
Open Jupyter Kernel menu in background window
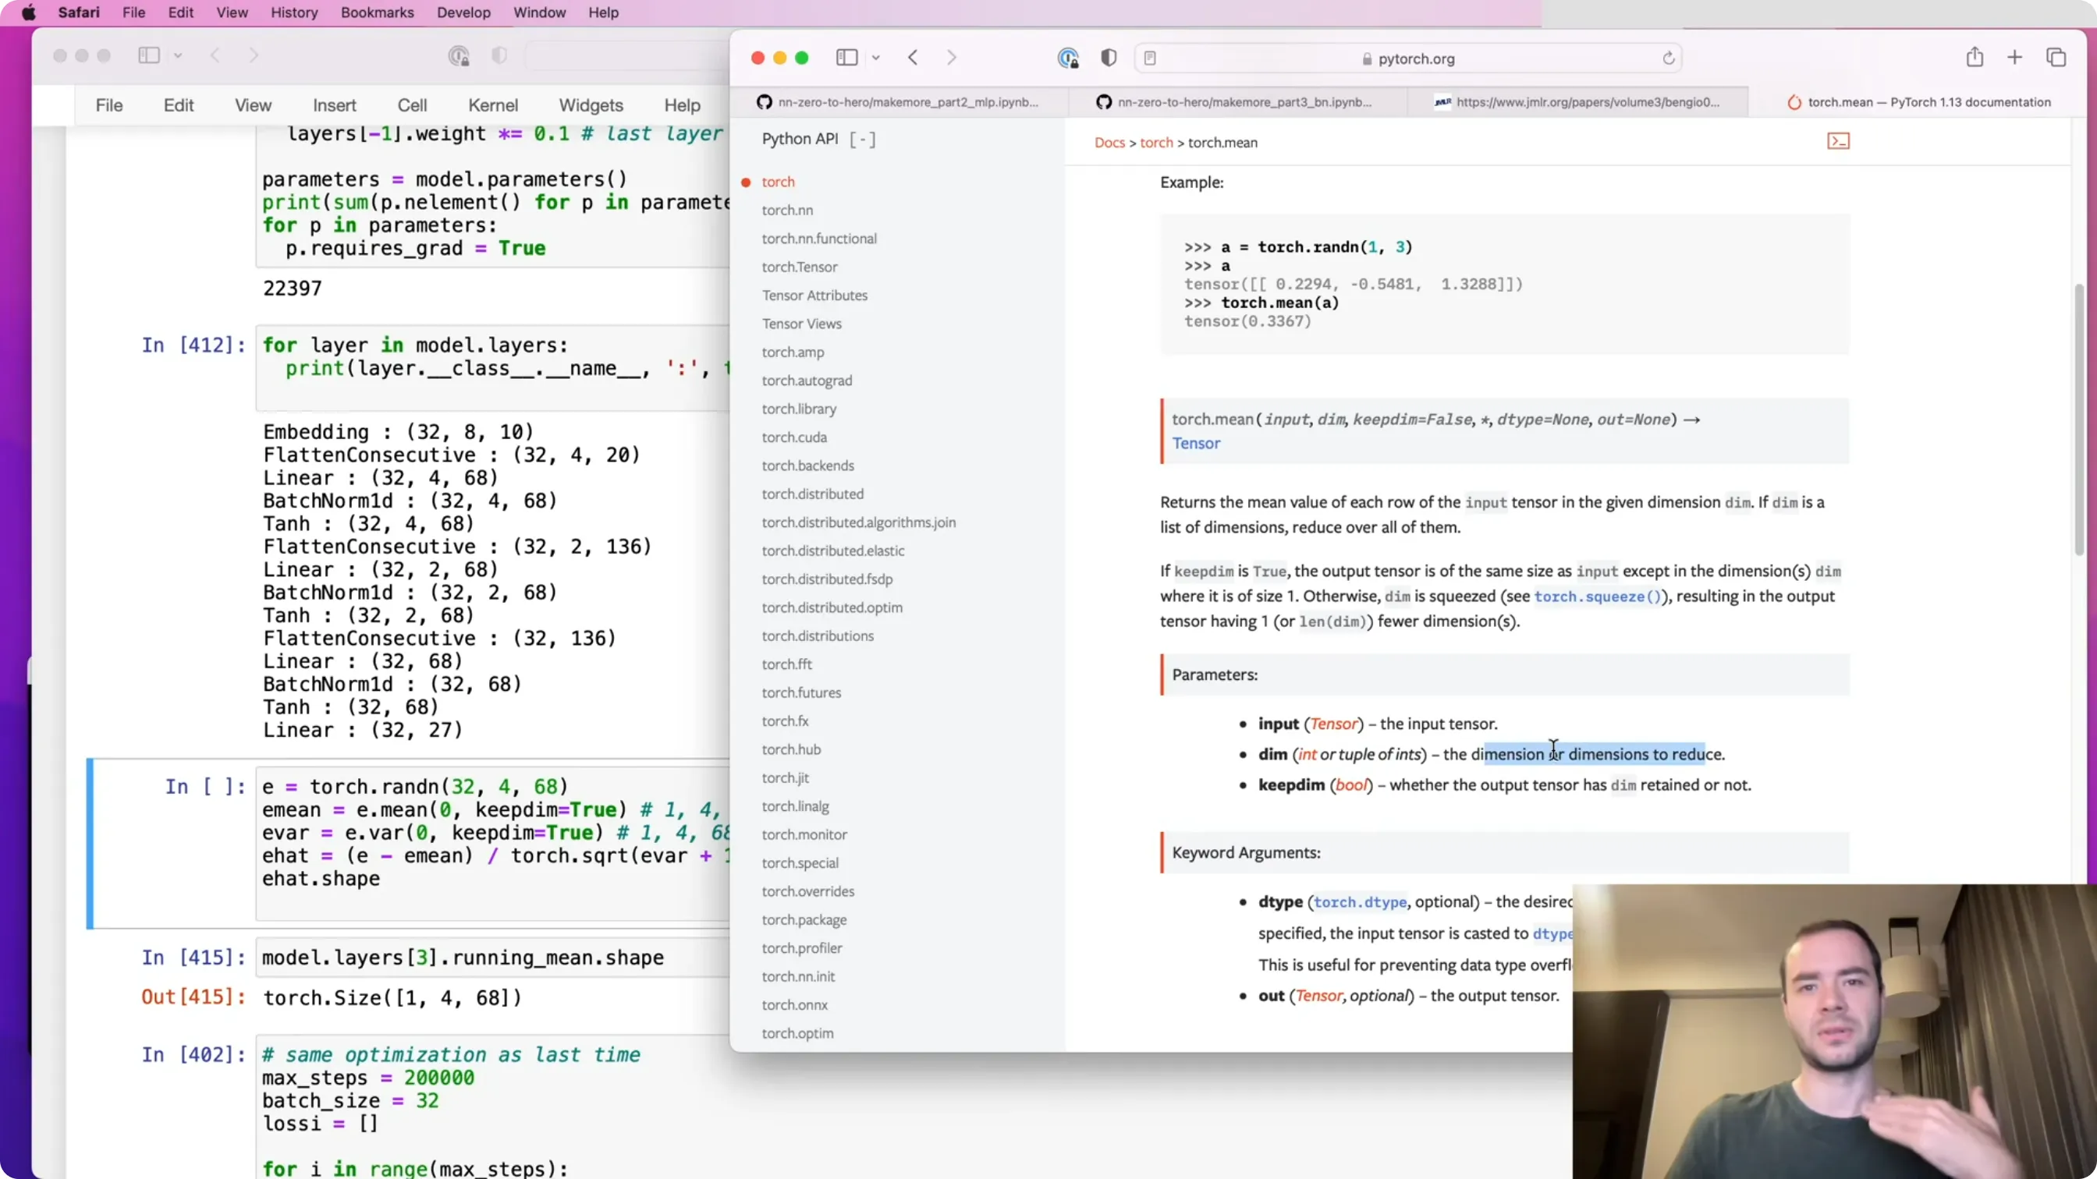(x=492, y=105)
